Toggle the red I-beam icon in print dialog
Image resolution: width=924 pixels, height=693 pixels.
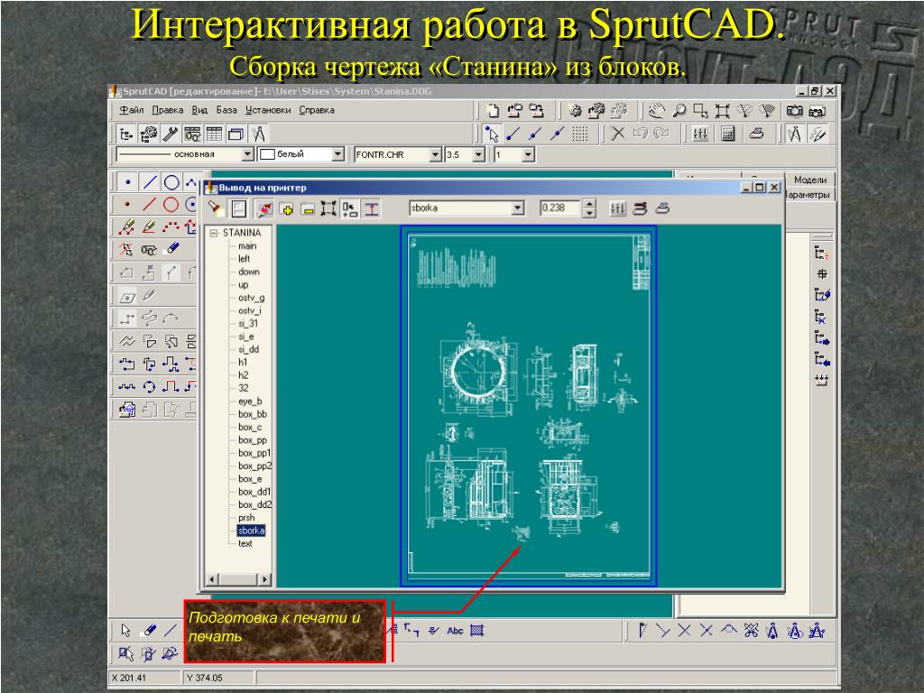371,208
